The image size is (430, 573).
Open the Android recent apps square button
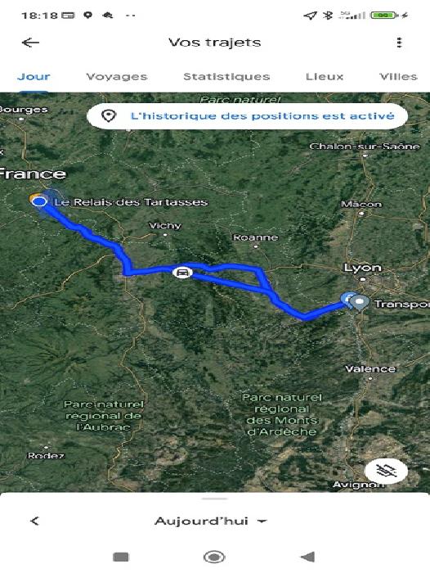point(121,557)
